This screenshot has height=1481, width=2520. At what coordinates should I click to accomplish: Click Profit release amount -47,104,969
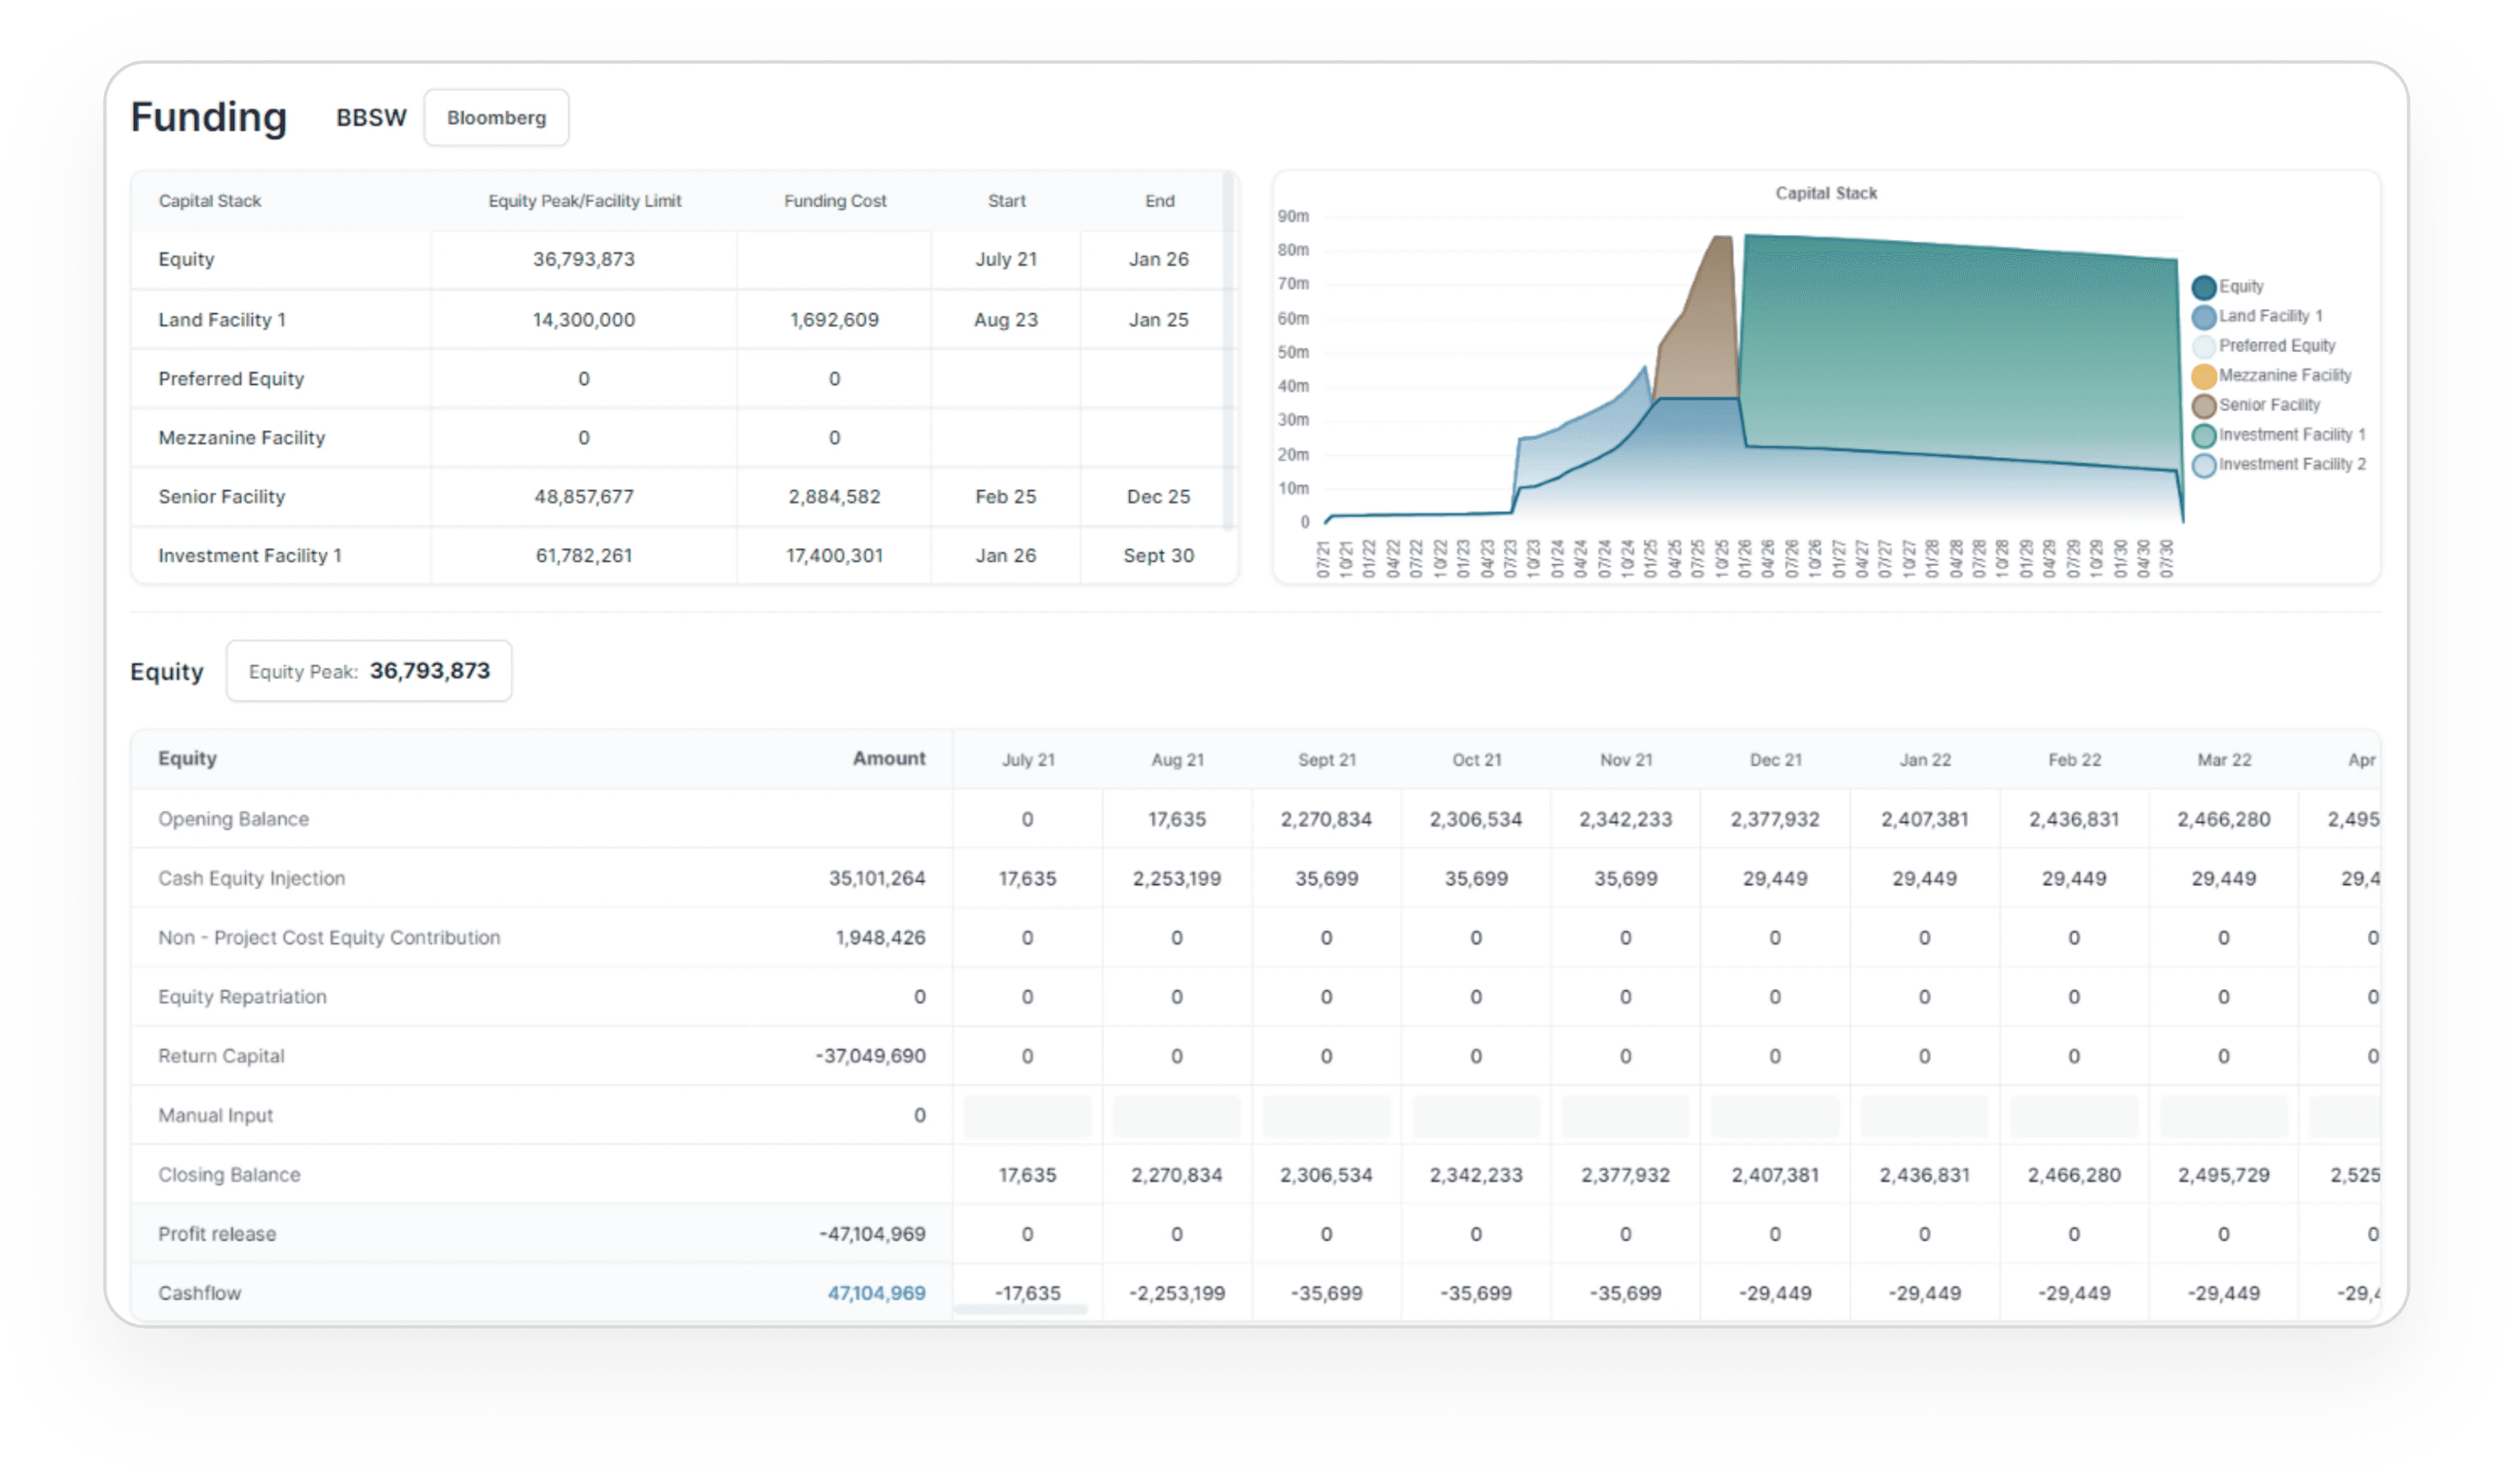(x=872, y=1235)
